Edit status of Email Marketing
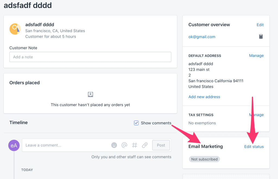Viewport: 278px width, 179px height. [x=254, y=146]
